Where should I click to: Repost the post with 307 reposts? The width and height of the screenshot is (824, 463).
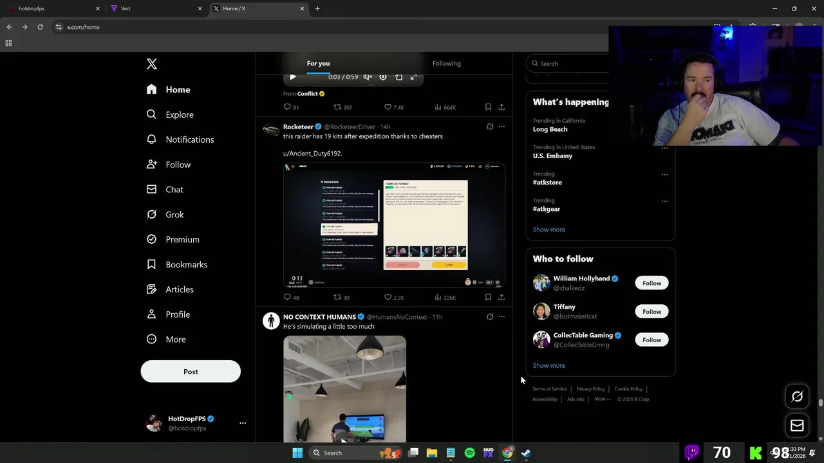coord(342,107)
